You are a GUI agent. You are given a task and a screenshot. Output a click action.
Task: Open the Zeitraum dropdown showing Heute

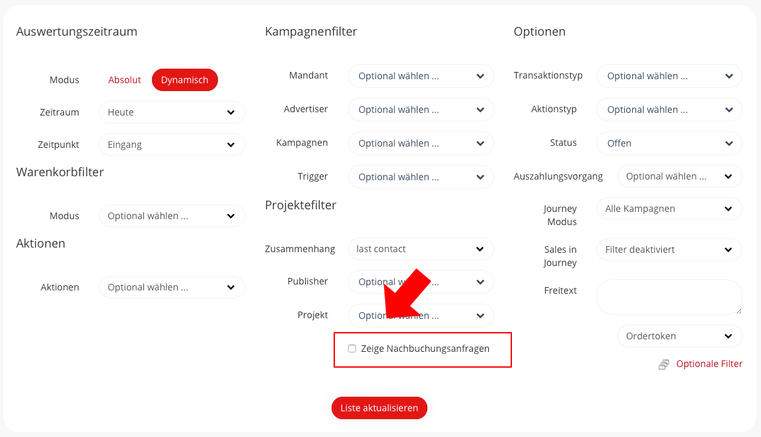pos(172,112)
